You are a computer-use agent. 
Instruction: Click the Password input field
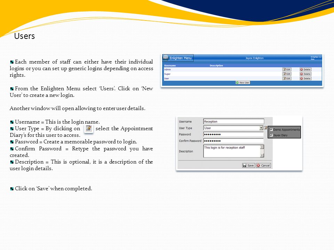click(x=234, y=134)
